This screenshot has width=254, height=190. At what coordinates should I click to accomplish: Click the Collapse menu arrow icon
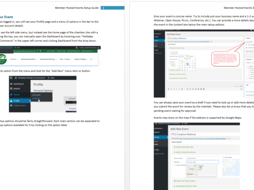pyautogui.click(x=11, y=105)
